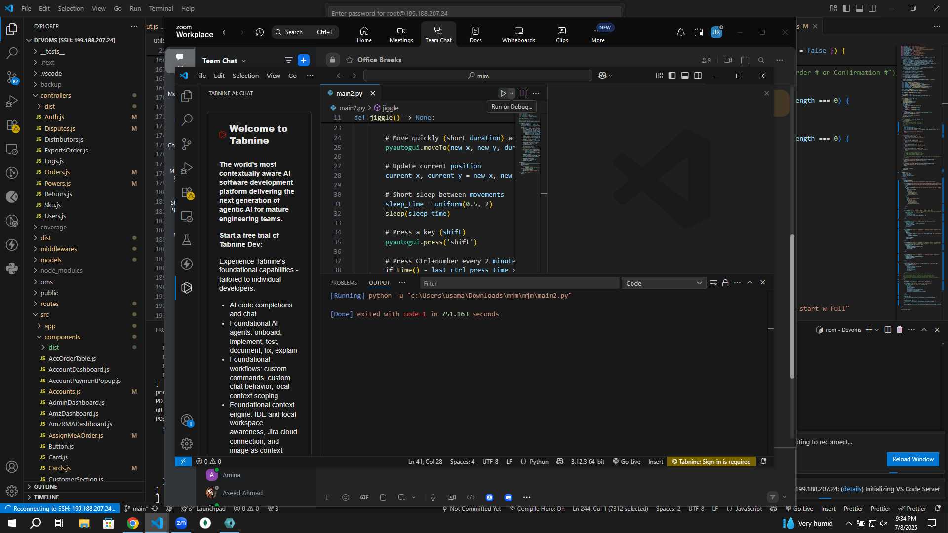The width and height of the screenshot is (948, 533).
Task: Toggle primary side bar in front VS Code
Action: pyautogui.click(x=672, y=76)
